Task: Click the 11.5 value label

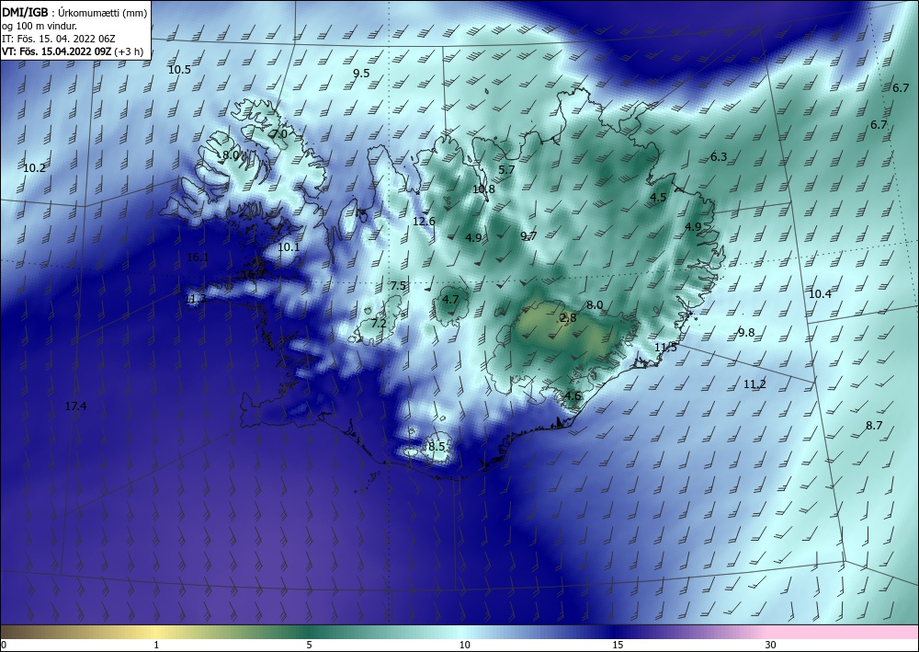Action: click(x=665, y=347)
